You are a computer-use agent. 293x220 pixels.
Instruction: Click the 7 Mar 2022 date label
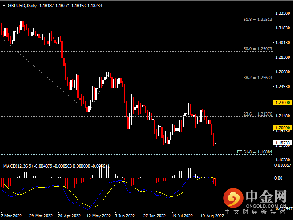12,216
